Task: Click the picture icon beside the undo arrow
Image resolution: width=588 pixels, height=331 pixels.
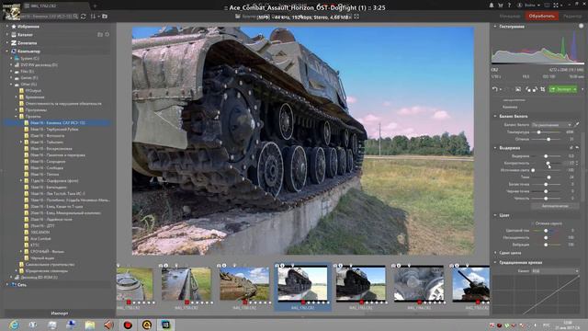Action: pos(518,89)
